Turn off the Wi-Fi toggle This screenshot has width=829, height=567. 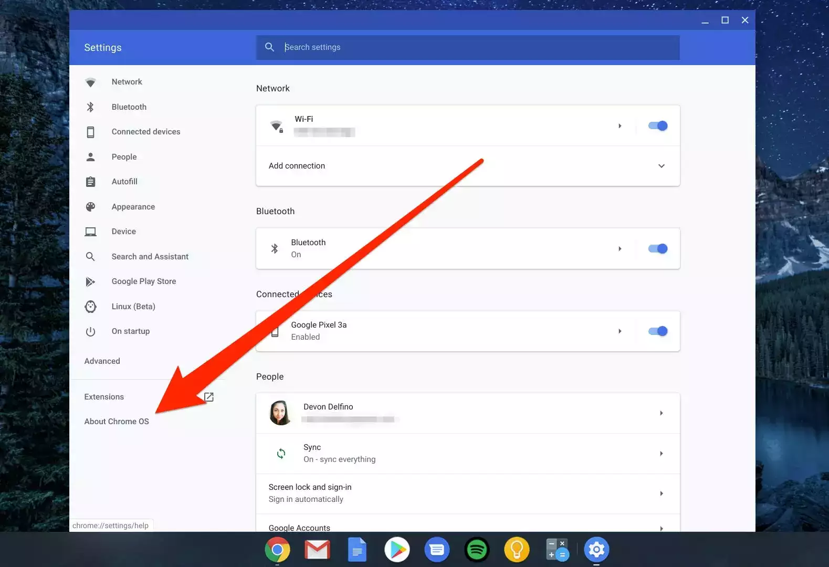click(x=657, y=126)
